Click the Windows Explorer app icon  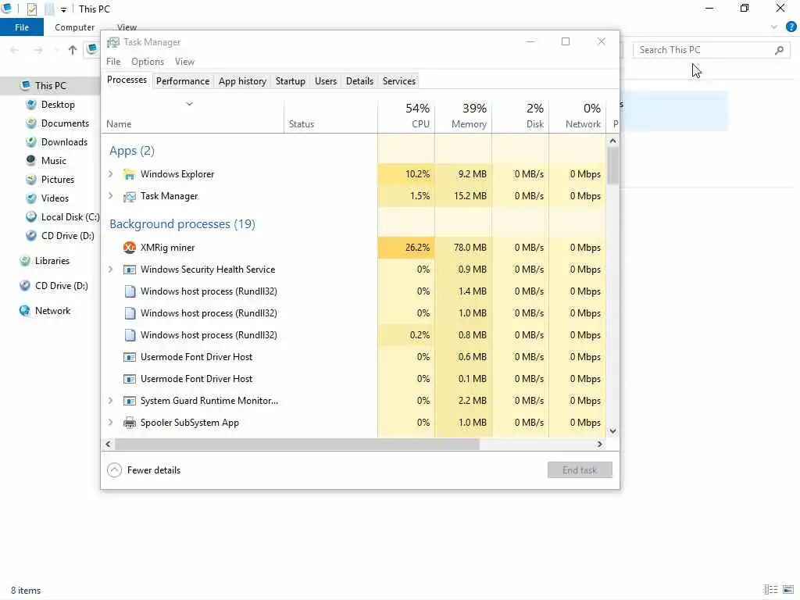click(130, 174)
